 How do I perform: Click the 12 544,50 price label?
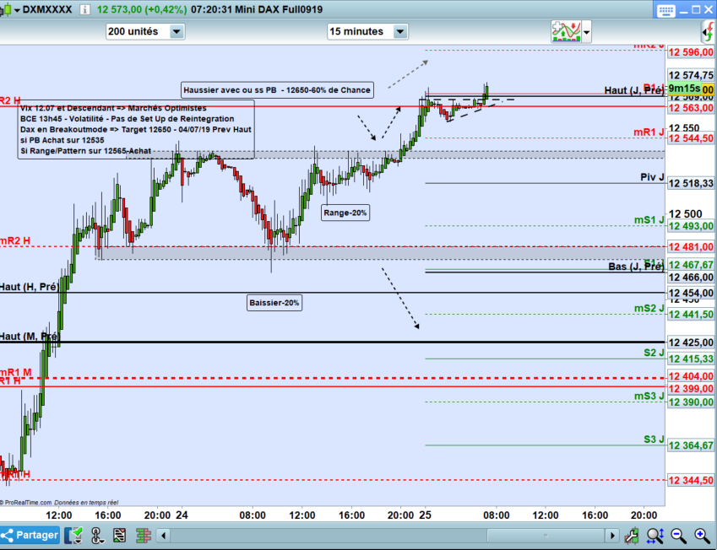[691, 138]
